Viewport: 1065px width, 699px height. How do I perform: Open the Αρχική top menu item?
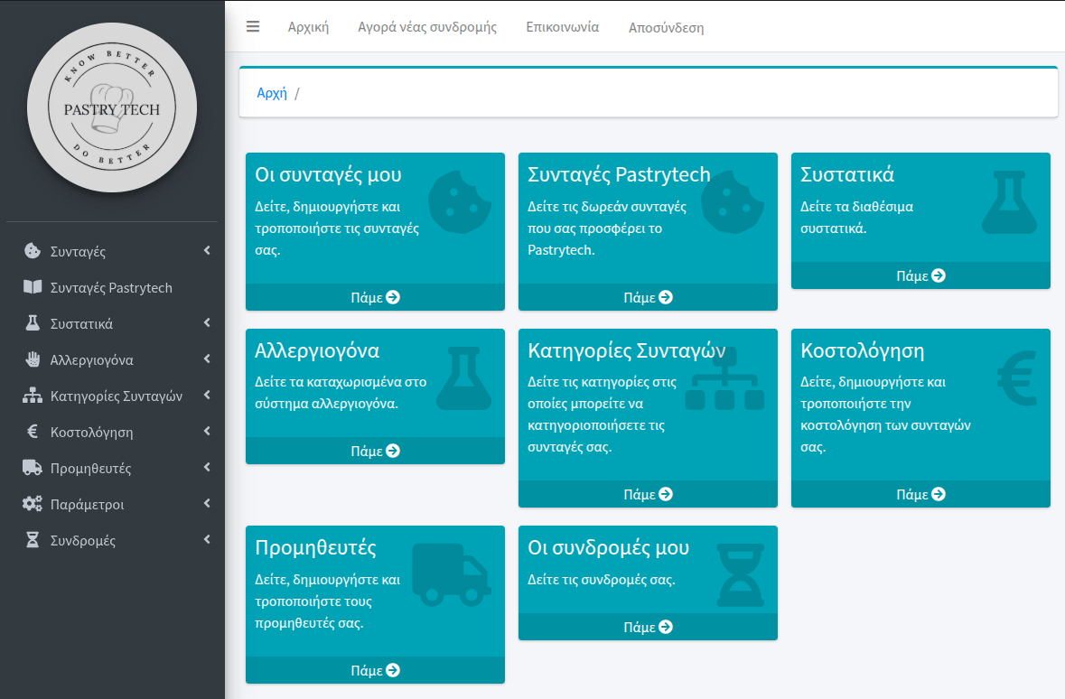click(x=308, y=27)
